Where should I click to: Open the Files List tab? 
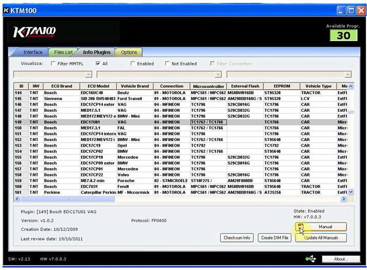[63, 52]
